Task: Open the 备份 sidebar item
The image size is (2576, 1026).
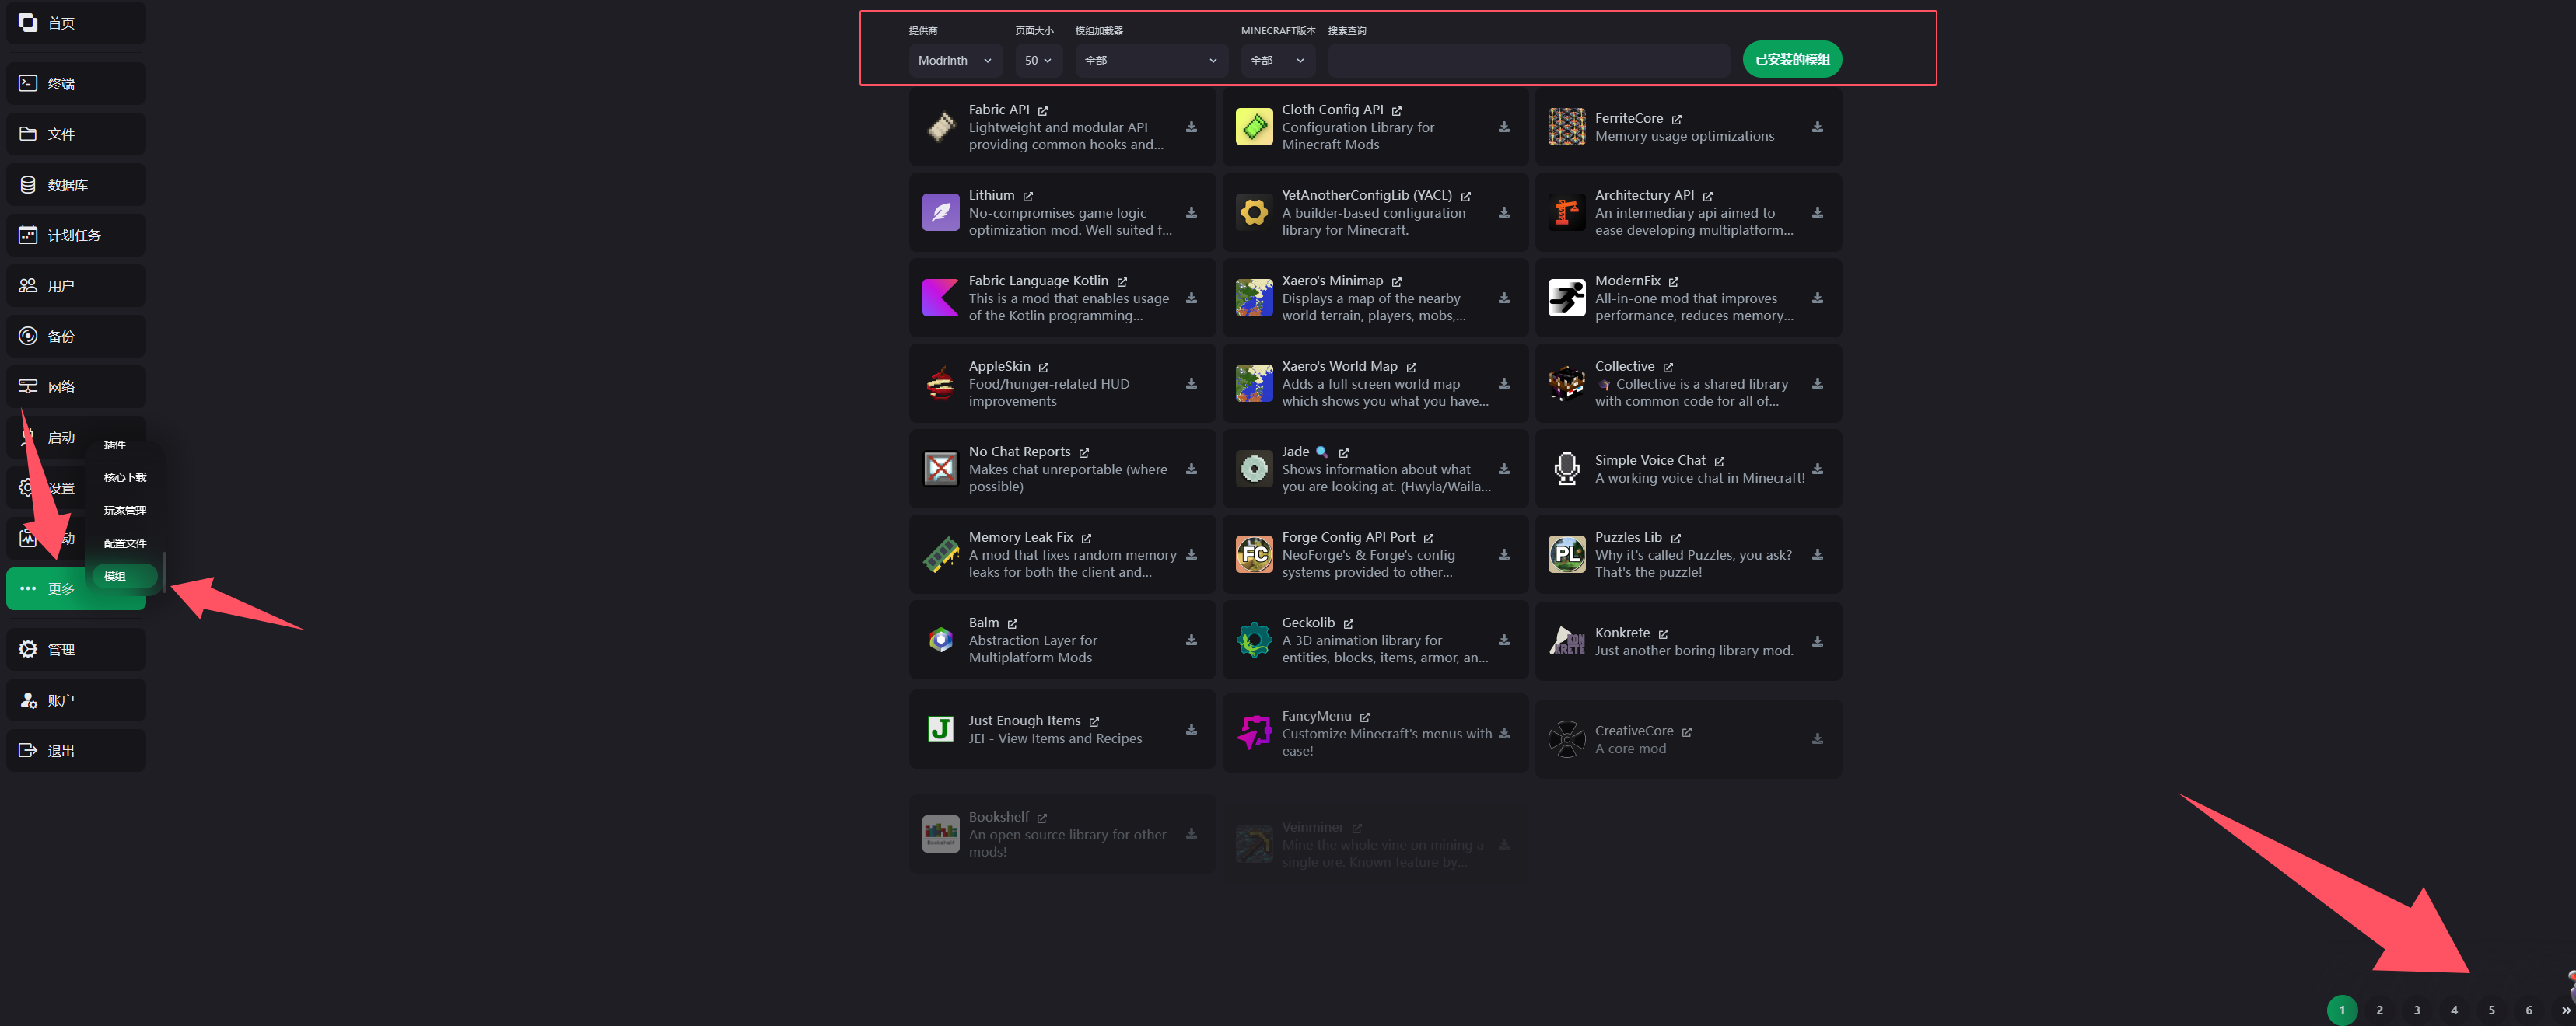Action: tap(76, 336)
